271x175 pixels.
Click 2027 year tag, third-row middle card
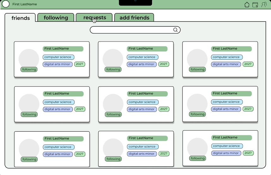click(164, 154)
